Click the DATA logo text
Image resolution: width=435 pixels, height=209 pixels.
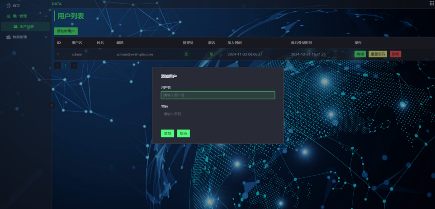pos(57,4)
